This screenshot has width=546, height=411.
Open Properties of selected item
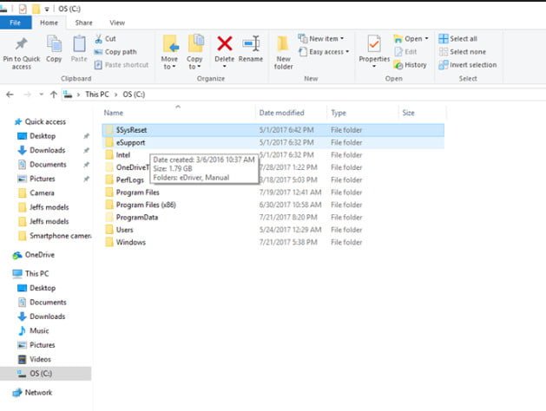pyautogui.click(x=374, y=51)
